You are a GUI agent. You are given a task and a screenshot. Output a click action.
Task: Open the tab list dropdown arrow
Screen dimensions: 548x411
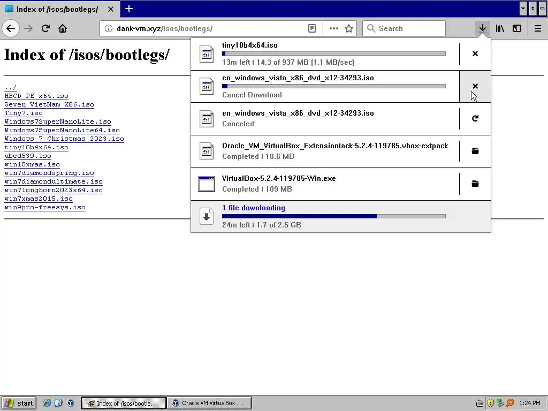(523, 9)
